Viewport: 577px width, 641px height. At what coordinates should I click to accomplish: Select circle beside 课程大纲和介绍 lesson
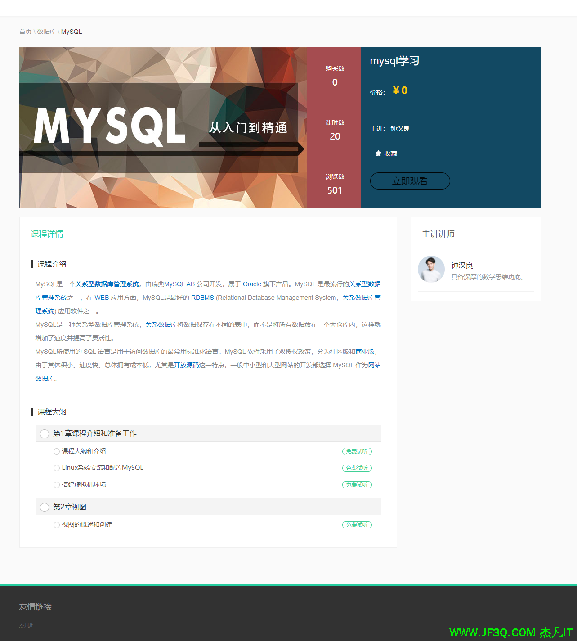(x=57, y=451)
